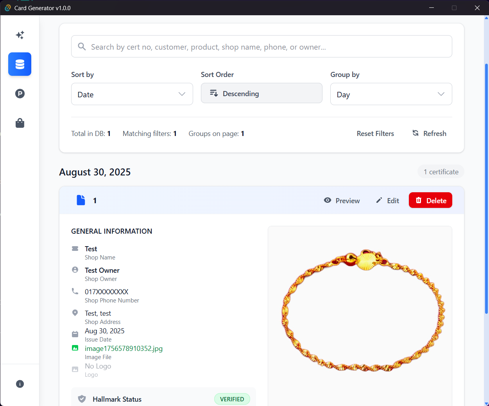Delete the certificate with red button

(430, 200)
